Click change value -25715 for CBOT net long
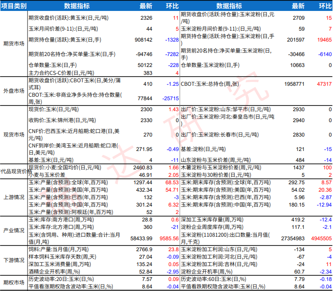The width and height of the screenshot is (336, 291). coord(170,98)
